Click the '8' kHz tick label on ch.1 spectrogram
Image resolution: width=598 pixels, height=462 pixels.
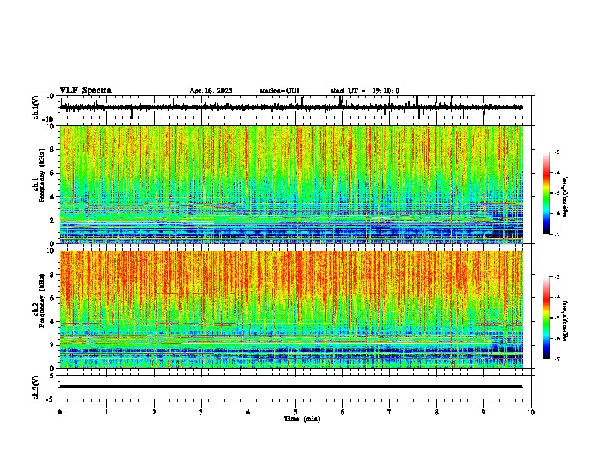(52, 149)
